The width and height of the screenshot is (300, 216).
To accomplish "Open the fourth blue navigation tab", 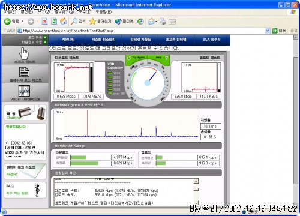I will click(x=176, y=40).
